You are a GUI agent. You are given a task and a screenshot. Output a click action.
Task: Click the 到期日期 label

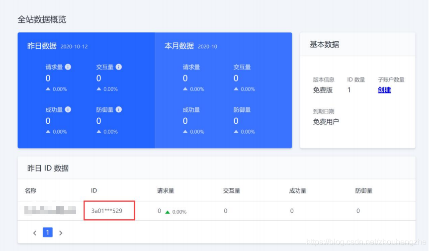(x=324, y=111)
